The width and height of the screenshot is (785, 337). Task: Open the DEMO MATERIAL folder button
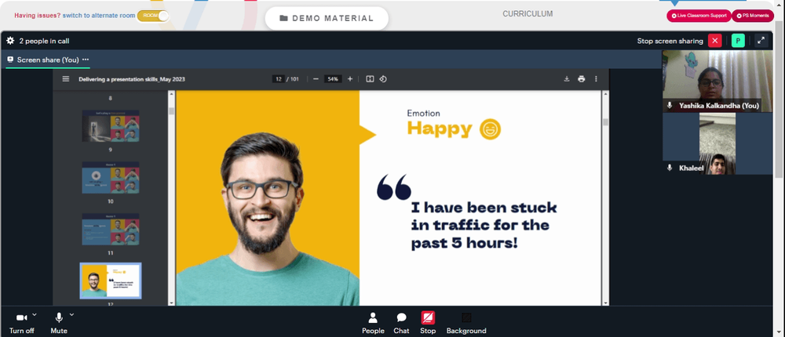tap(327, 18)
